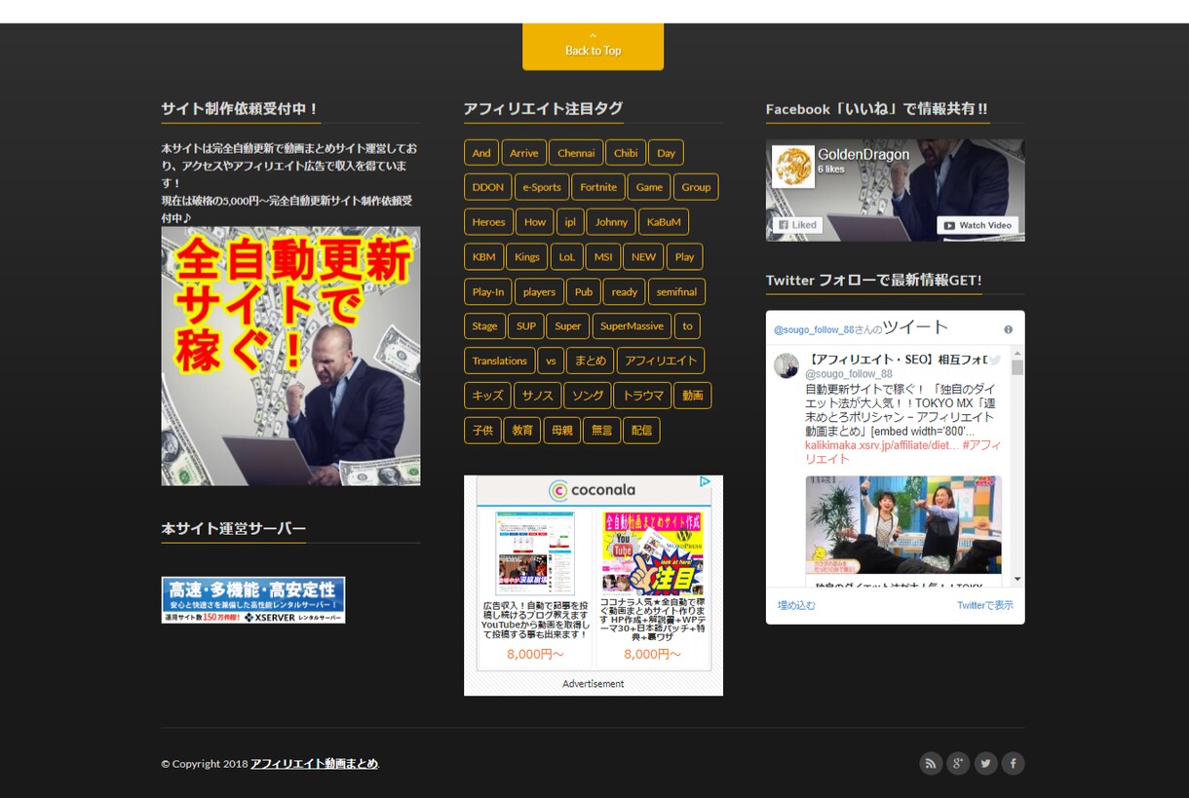This screenshot has height=798, width=1189.
Task: Open the 'vs' tag
Action: [x=551, y=361]
